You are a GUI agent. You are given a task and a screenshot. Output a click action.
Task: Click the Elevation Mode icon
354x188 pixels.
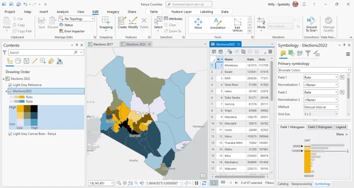click(261, 20)
